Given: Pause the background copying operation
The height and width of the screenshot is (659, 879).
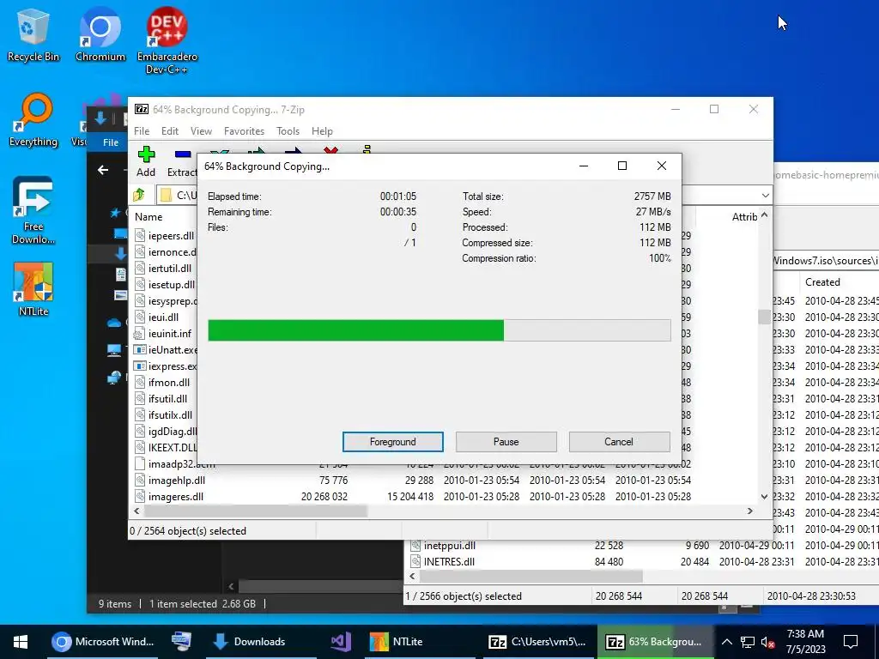Looking at the screenshot, I should (x=506, y=442).
